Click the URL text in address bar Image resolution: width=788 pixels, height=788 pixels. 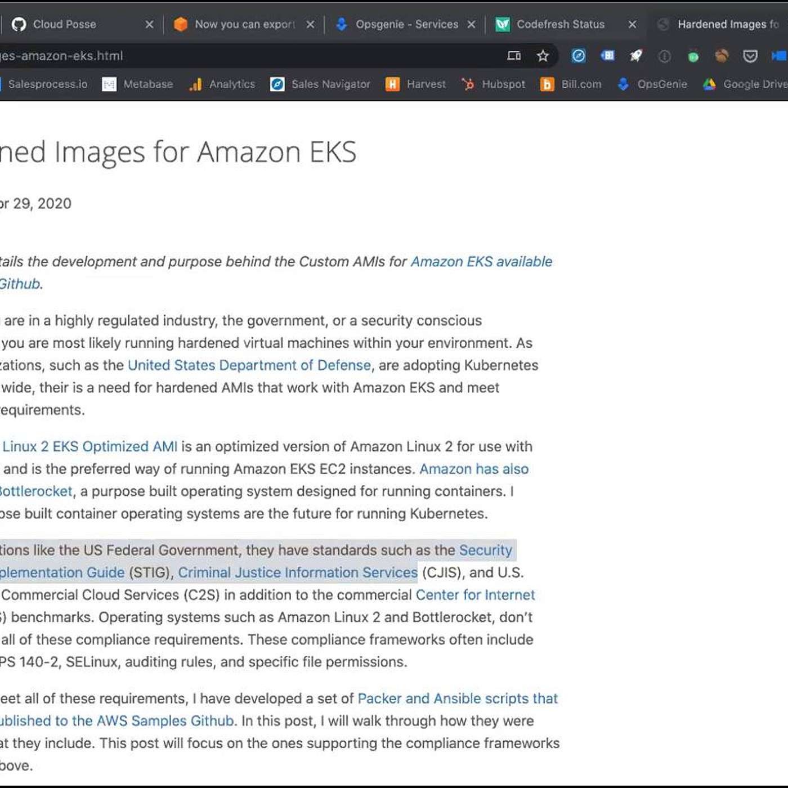[x=62, y=56]
